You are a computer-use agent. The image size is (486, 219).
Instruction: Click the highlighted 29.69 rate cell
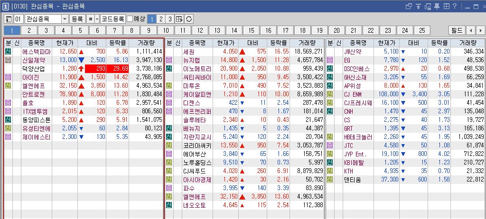click(x=118, y=69)
